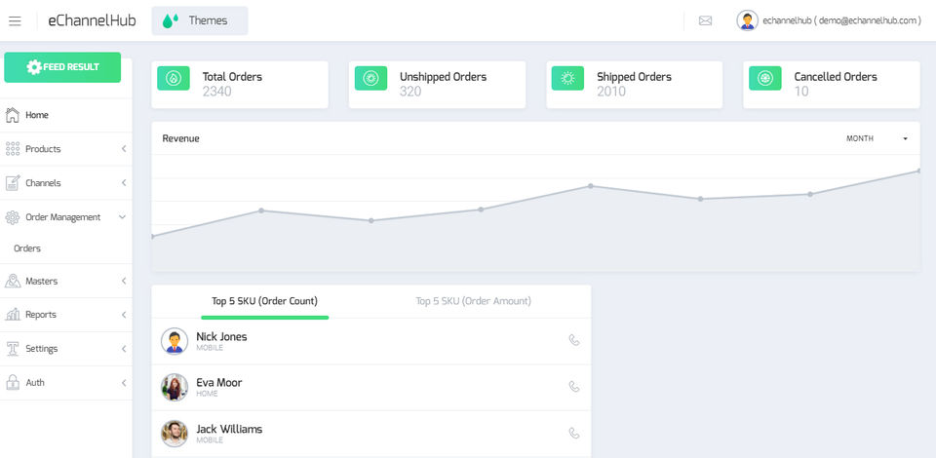This screenshot has height=458, width=936.
Task: Switch to Top 5 SKU (Order Amount) tab
Action: click(473, 301)
